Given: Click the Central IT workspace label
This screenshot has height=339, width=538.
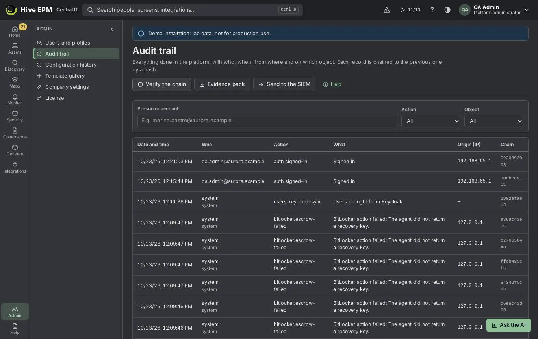Looking at the screenshot, I should click(67, 10).
